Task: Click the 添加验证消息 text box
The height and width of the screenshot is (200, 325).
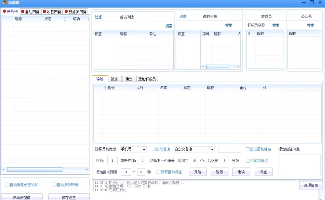Action: click(299, 165)
